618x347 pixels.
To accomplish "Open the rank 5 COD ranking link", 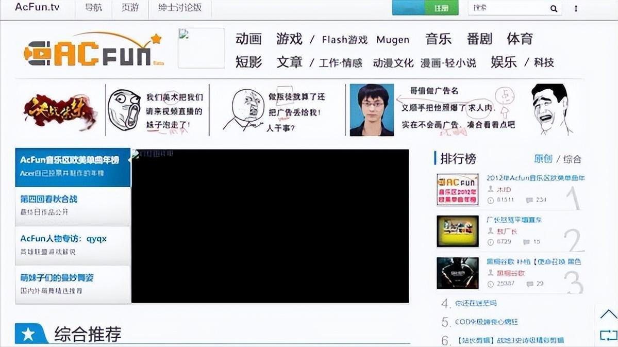I will click(487, 322).
